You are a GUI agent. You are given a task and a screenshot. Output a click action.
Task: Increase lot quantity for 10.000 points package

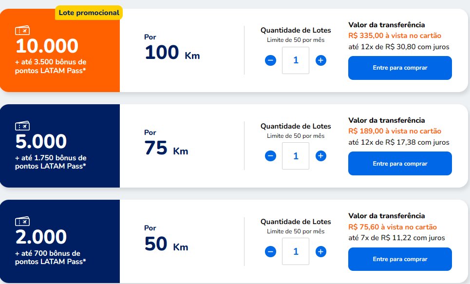321,60
